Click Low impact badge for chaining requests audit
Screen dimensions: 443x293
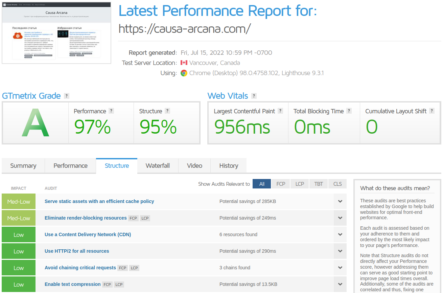(19, 268)
